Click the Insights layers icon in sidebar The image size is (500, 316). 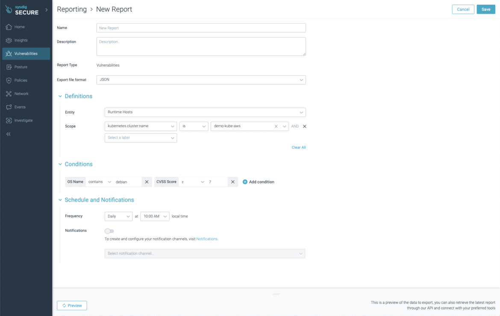(9, 41)
